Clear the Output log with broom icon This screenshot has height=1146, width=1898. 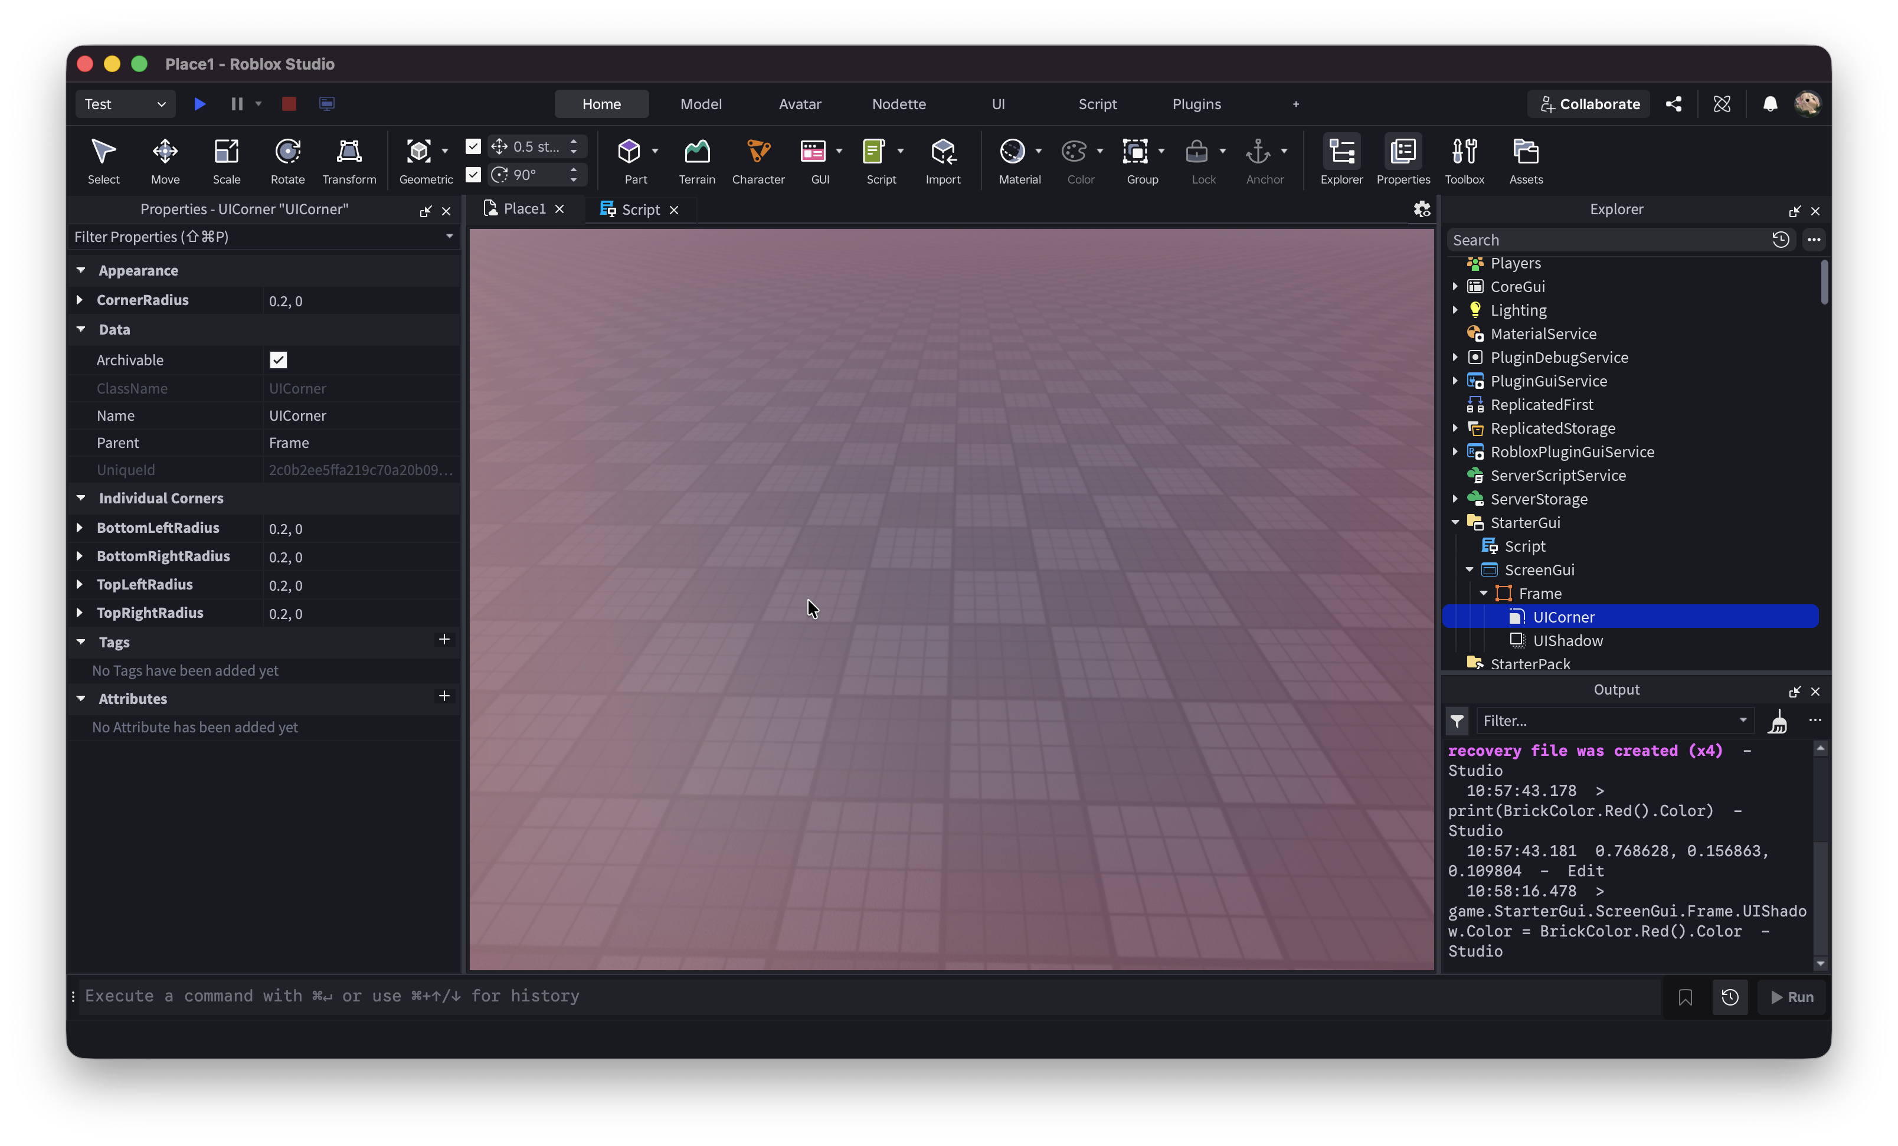tap(1778, 721)
